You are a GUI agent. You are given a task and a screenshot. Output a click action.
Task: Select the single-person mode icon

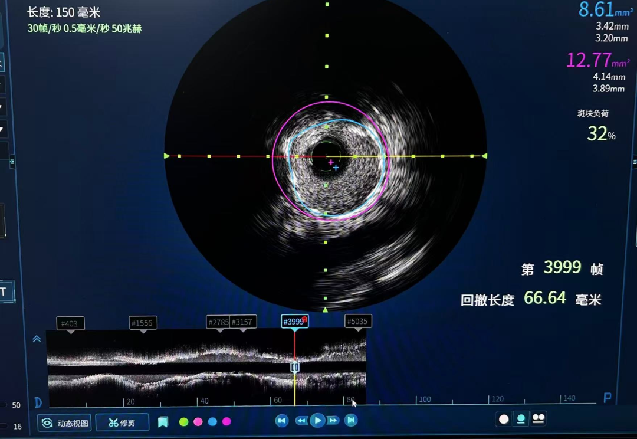521,419
